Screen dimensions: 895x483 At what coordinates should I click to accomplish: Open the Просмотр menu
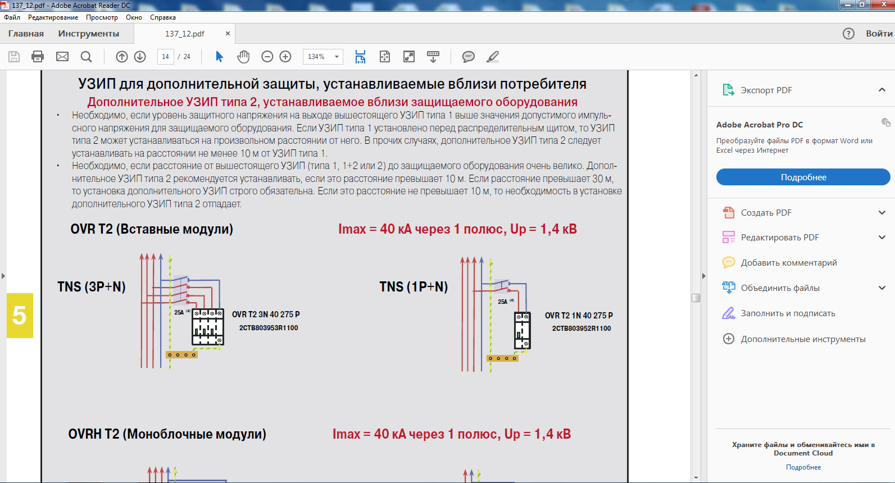(x=102, y=17)
